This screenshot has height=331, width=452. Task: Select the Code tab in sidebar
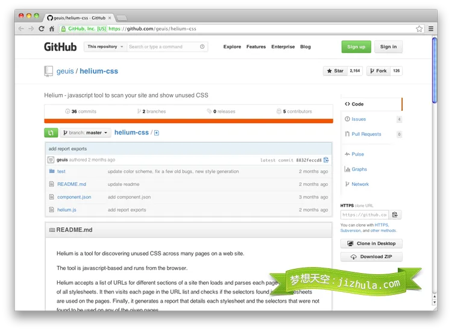click(x=372, y=104)
